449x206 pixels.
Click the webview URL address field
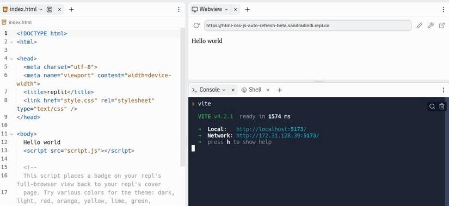(x=308, y=26)
